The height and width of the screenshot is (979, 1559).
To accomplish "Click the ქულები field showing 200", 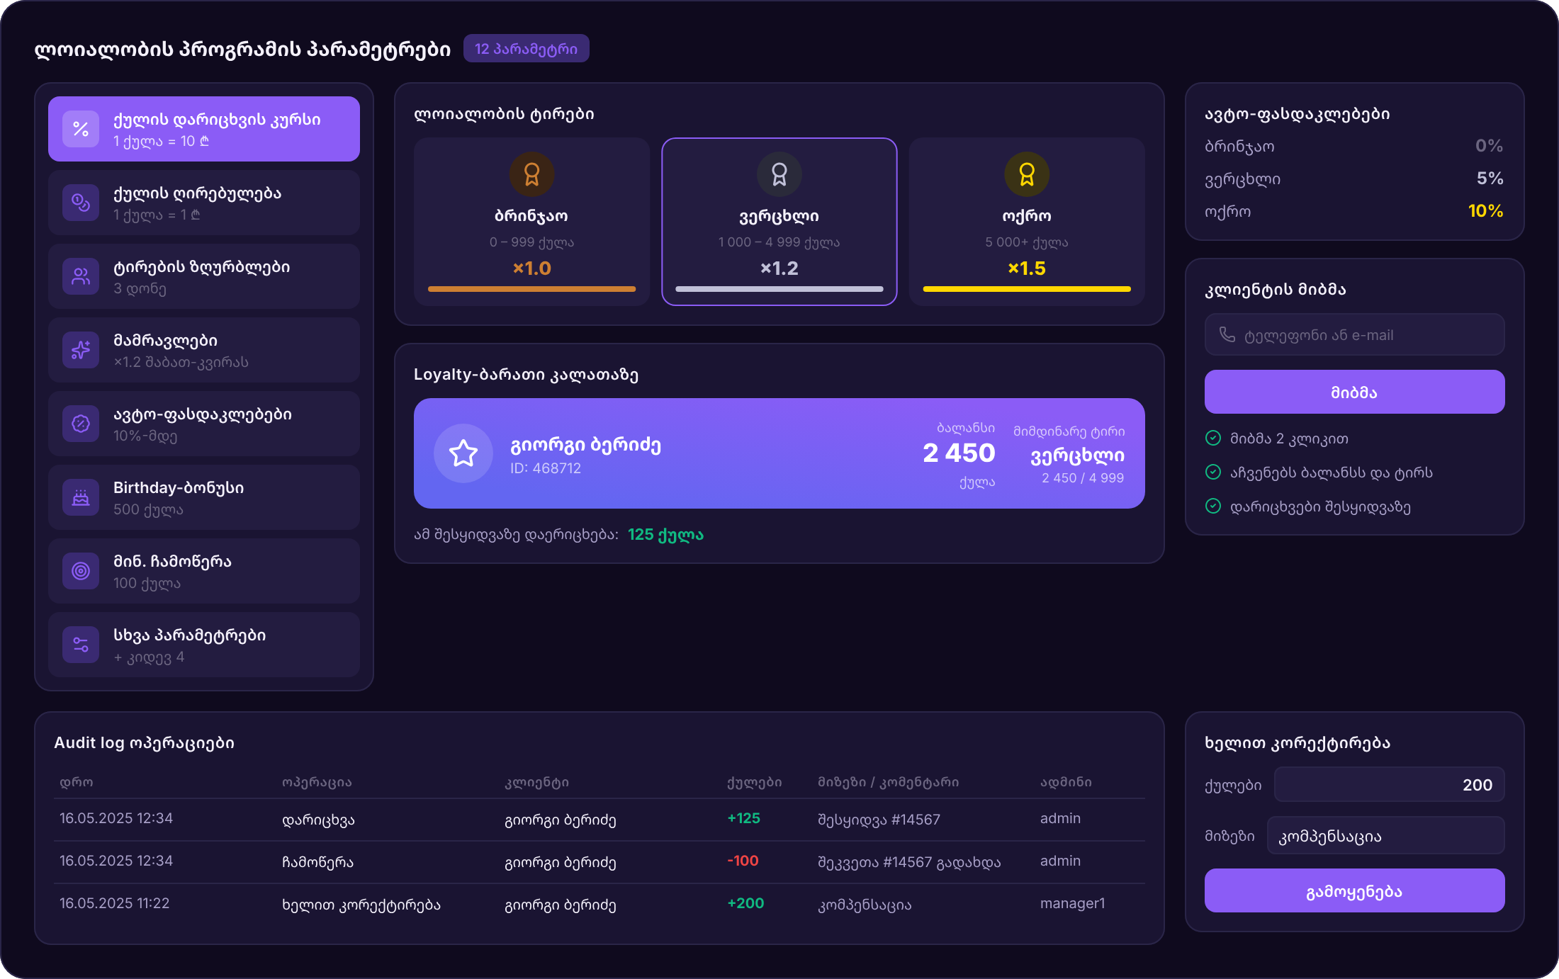I will click(x=1389, y=784).
